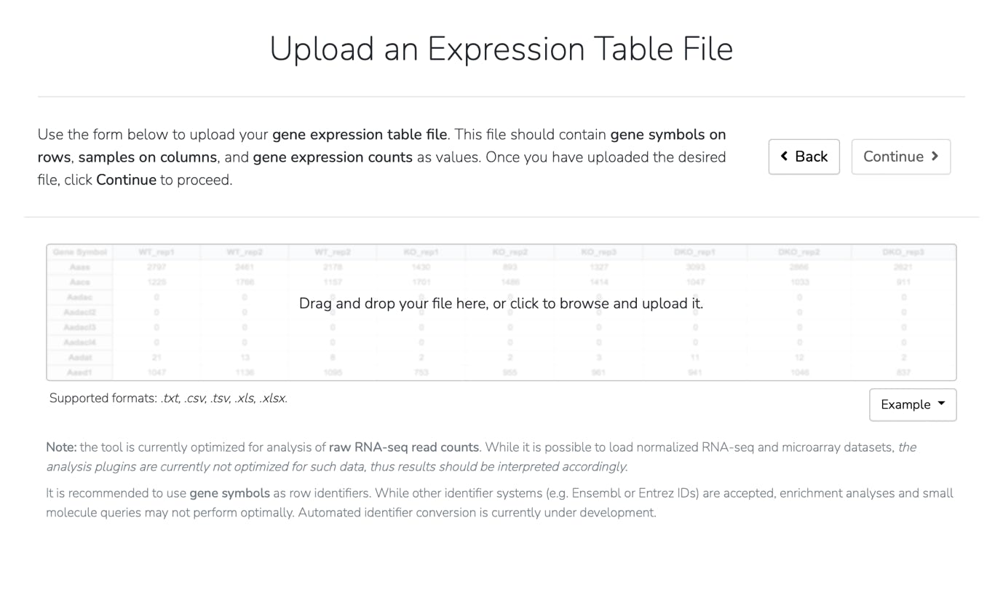Viewport: 1003px width, 593px height.
Task: Go back using the Back button
Action: pyautogui.click(x=804, y=157)
